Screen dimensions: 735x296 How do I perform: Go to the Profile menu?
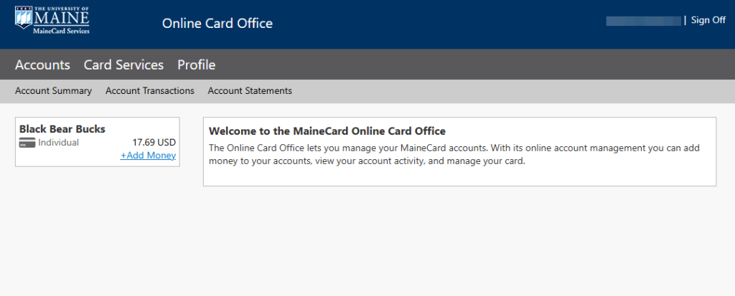(197, 65)
